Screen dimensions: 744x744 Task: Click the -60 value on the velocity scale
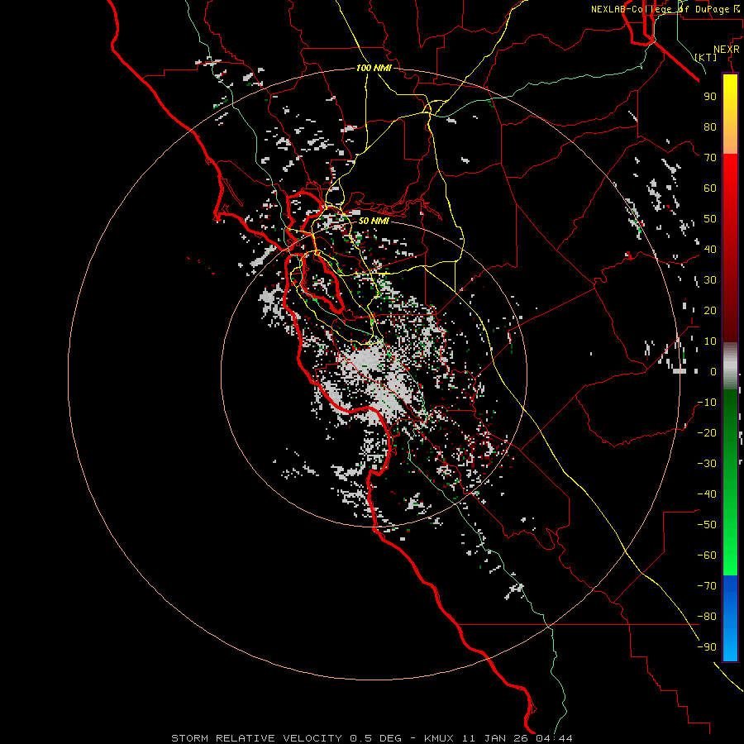pyautogui.click(x=707, y=556)
